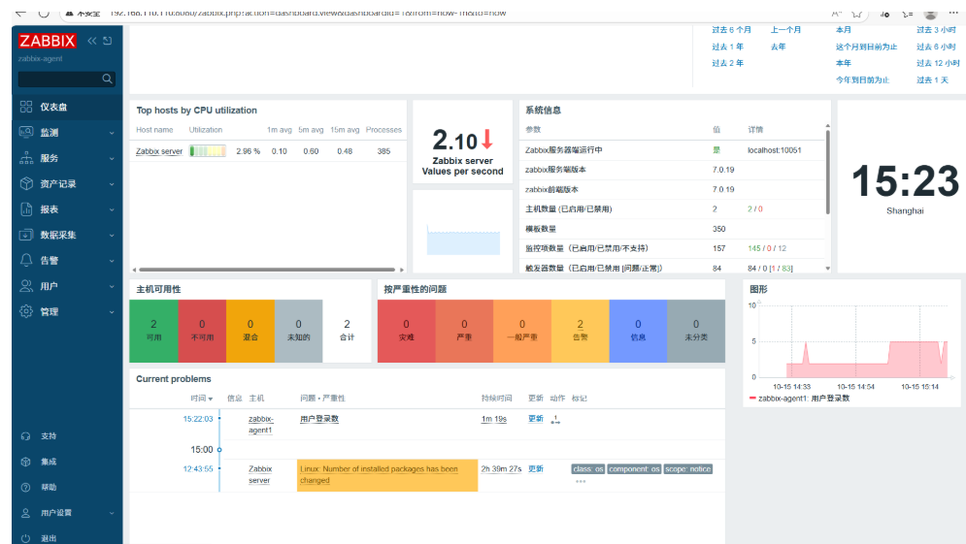
Task: Click the 集成 integrations icon
Action: point(25,462)
